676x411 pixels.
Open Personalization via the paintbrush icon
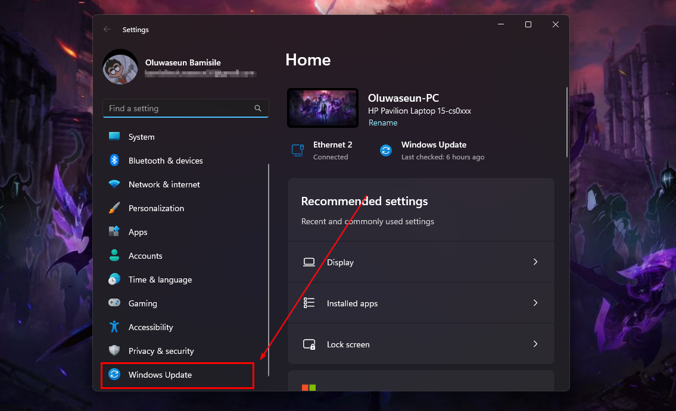tap(114, 208)
